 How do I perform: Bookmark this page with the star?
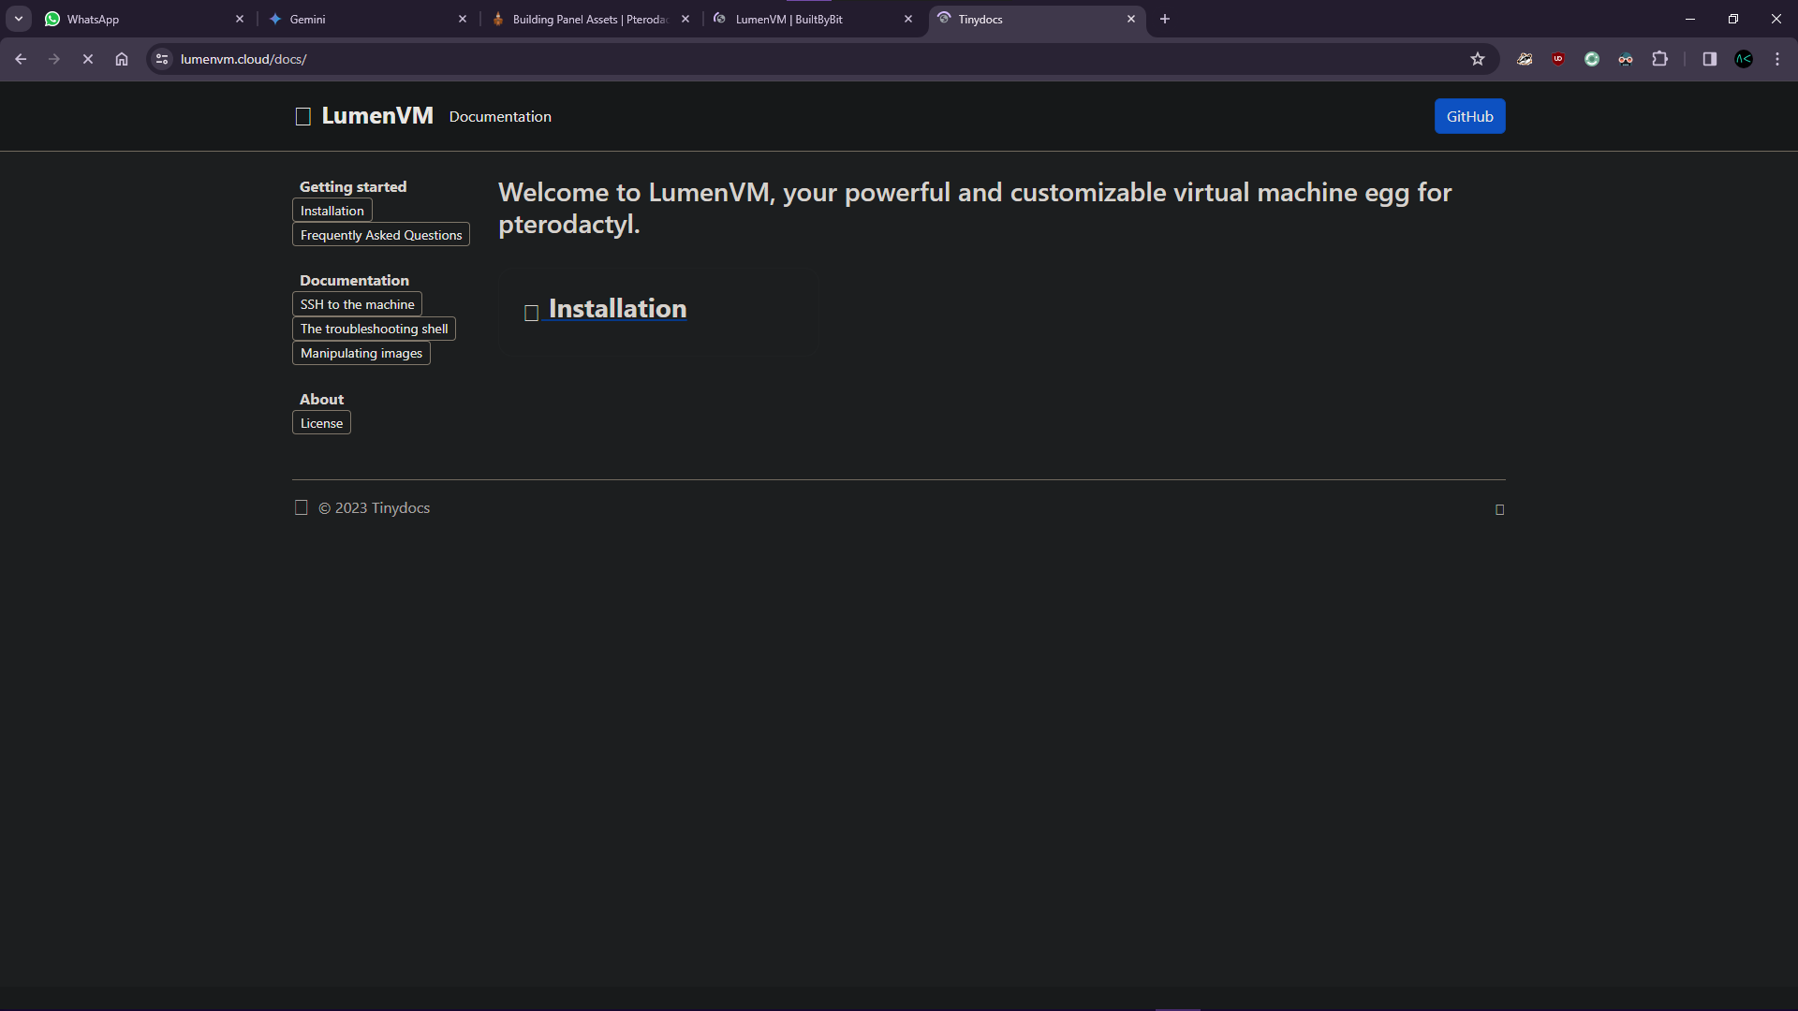(x=1478, y=59)
